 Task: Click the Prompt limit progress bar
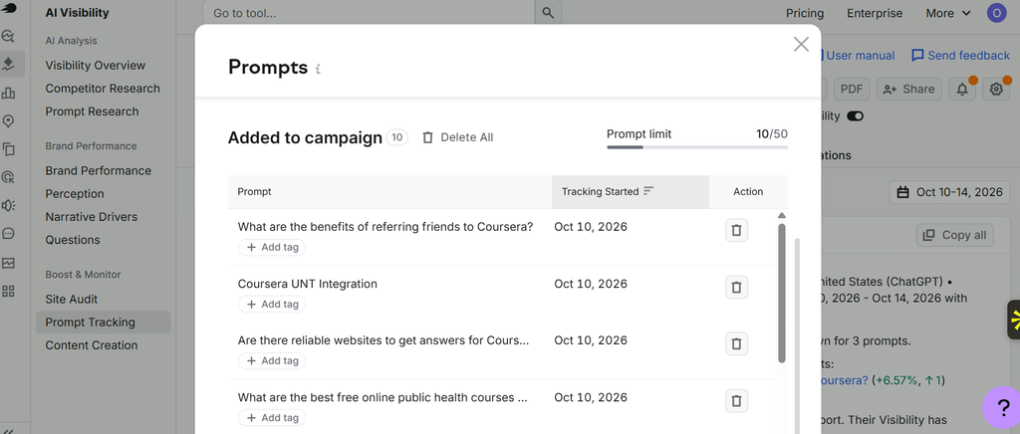[x=696, y=147]
